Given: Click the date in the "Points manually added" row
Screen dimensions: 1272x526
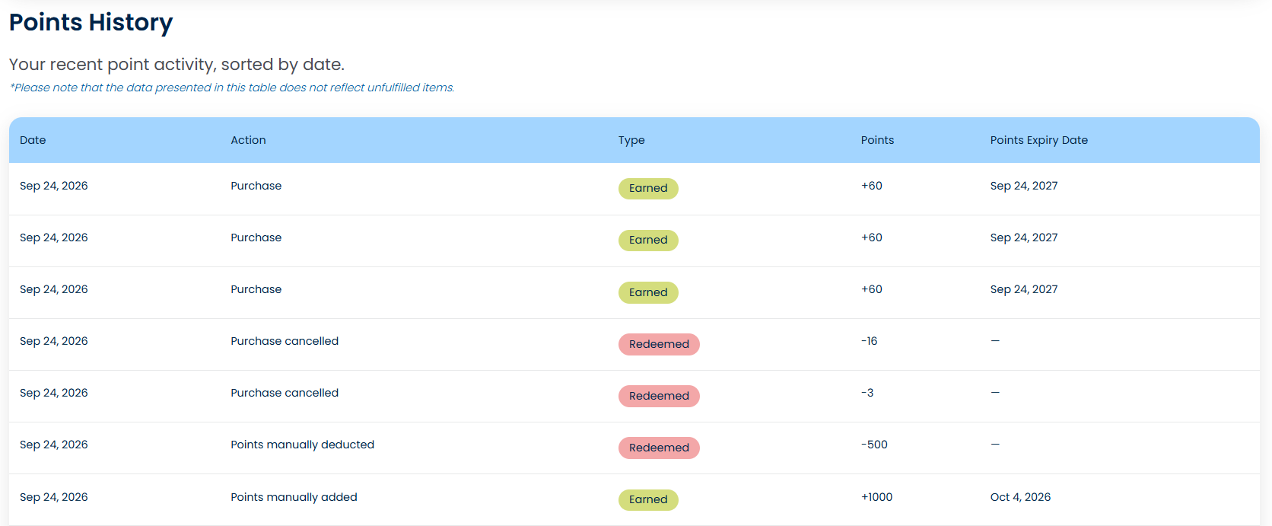Looking at the screenshot, I should 54,497.
